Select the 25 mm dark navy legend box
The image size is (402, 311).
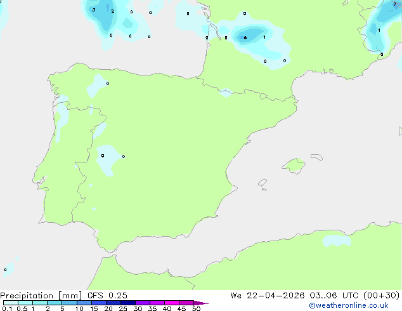pos(128,303)
